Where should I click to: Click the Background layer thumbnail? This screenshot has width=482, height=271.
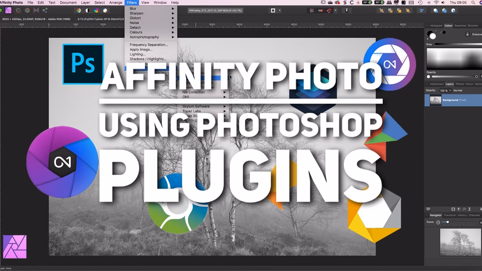pos(435,100)
